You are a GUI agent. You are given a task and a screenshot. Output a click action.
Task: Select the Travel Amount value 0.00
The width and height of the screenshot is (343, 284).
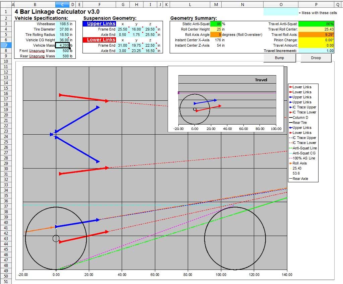[x=316, y=45]
